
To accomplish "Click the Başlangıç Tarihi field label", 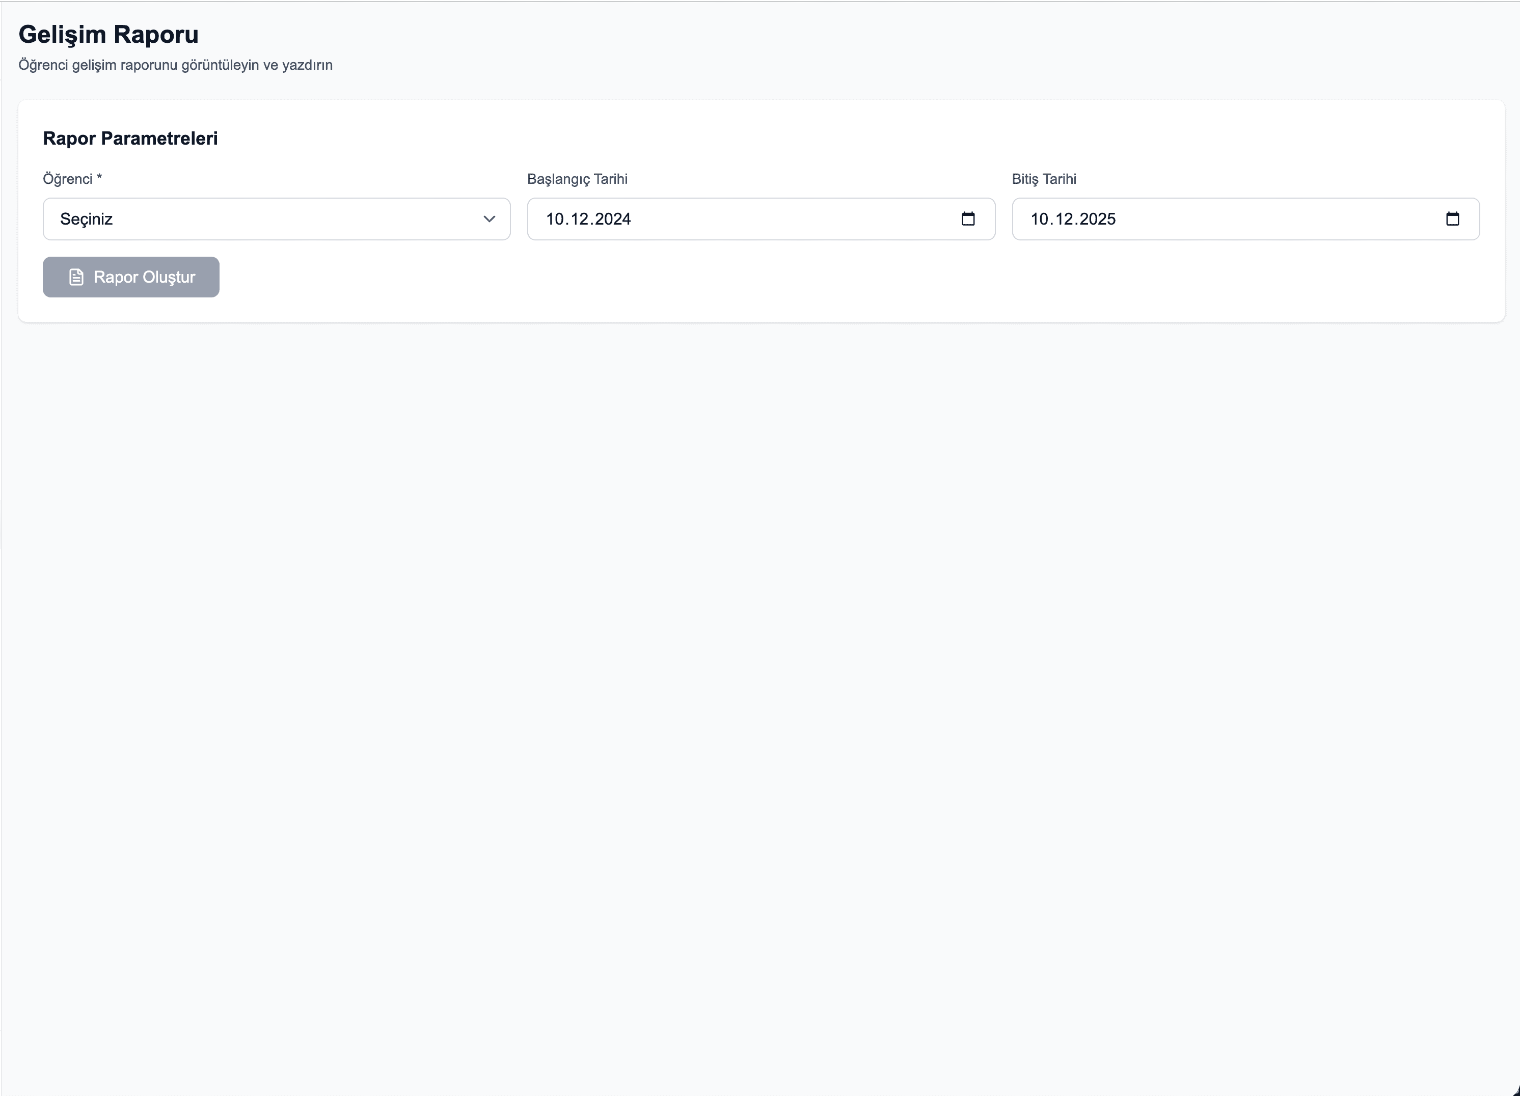I will pyautogui.click(x=577, y=179).
